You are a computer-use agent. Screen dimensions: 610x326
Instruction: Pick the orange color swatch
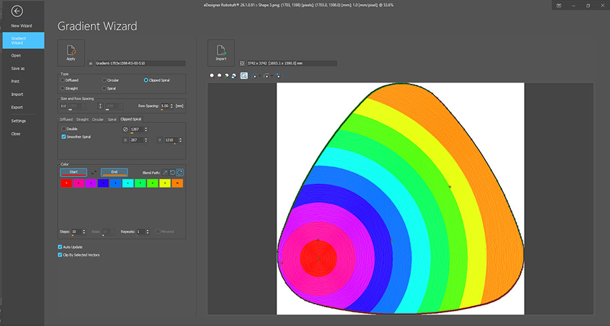[178, 183]
